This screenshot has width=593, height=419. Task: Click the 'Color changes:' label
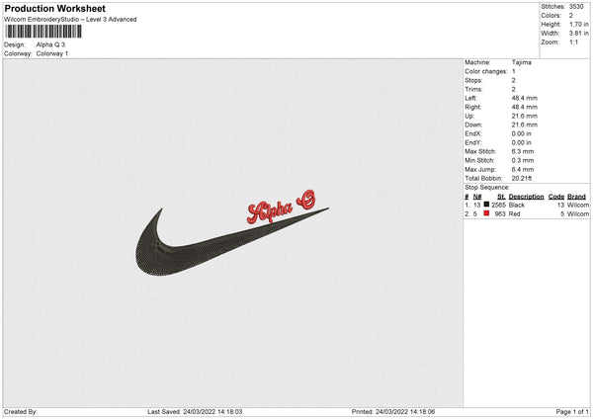tap(486, 71)
